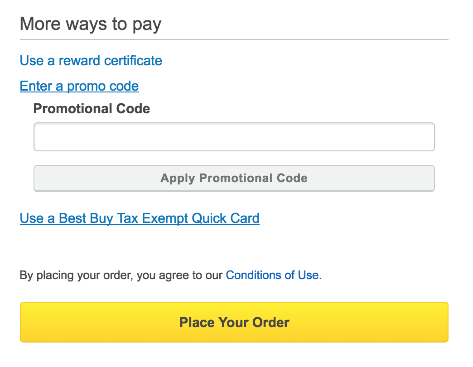Click the order agreement text paragraph
This screenshot has width=473, height=367.
171,275
